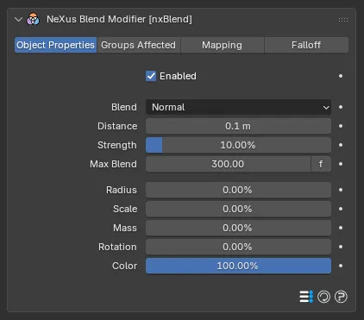Open the Falloff tab
364x320 pixels.
pos(306,45)
